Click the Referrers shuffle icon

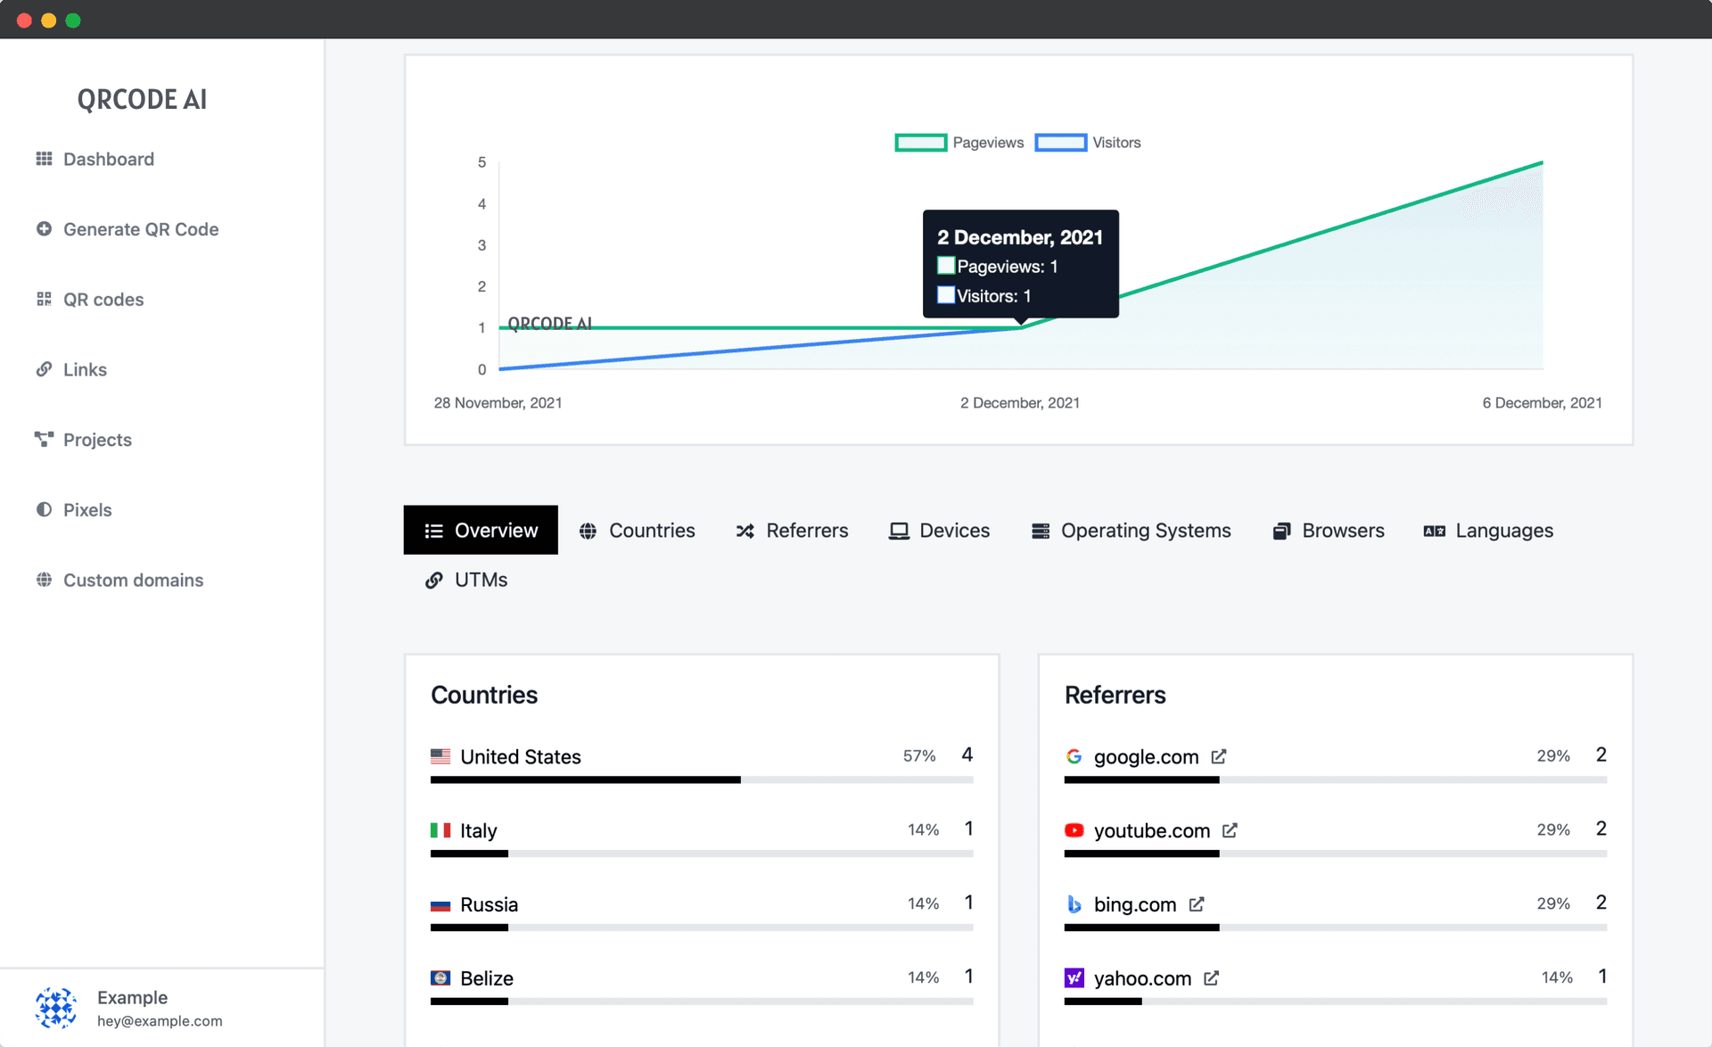click(x=745, y=532)
